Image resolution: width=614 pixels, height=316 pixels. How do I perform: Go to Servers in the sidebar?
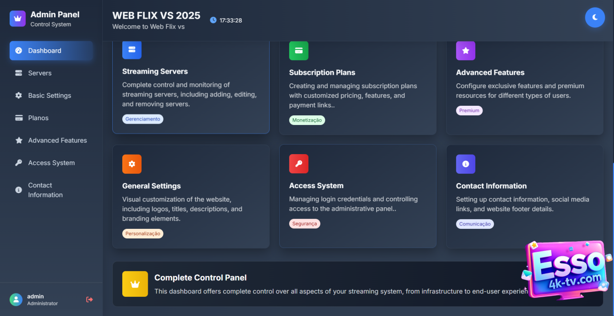click(40, 73)
